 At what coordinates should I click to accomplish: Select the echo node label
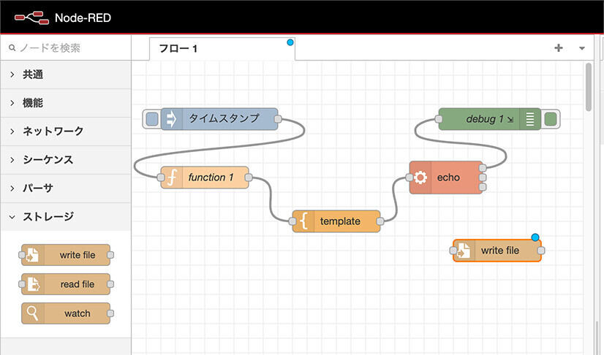[448, 177]
